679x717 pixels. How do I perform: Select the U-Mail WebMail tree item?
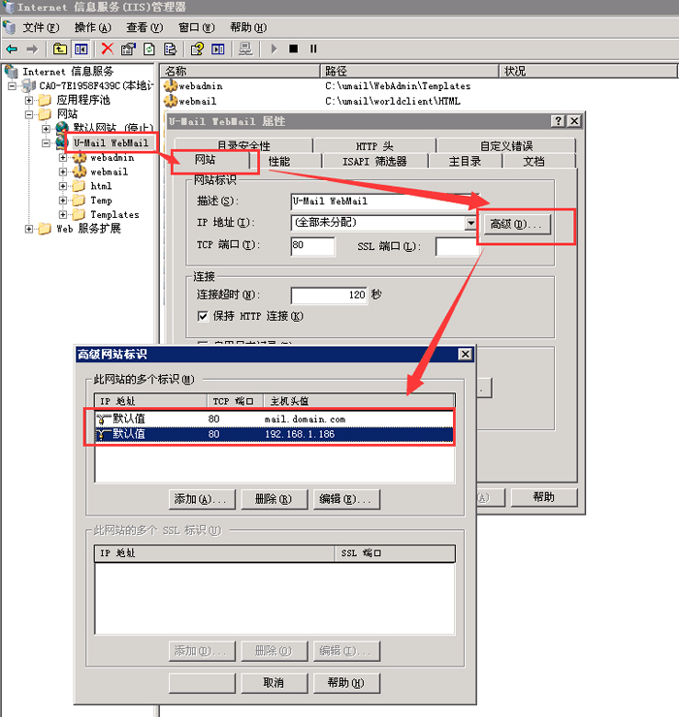112,143
